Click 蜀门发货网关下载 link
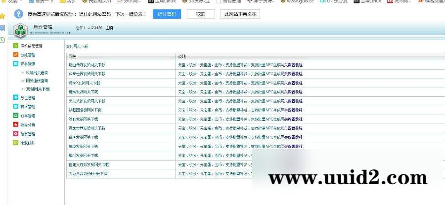The image size is (445, 205). click(84, 156)
